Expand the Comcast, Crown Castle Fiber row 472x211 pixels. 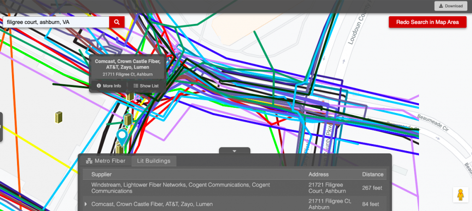tap(85, 204)
